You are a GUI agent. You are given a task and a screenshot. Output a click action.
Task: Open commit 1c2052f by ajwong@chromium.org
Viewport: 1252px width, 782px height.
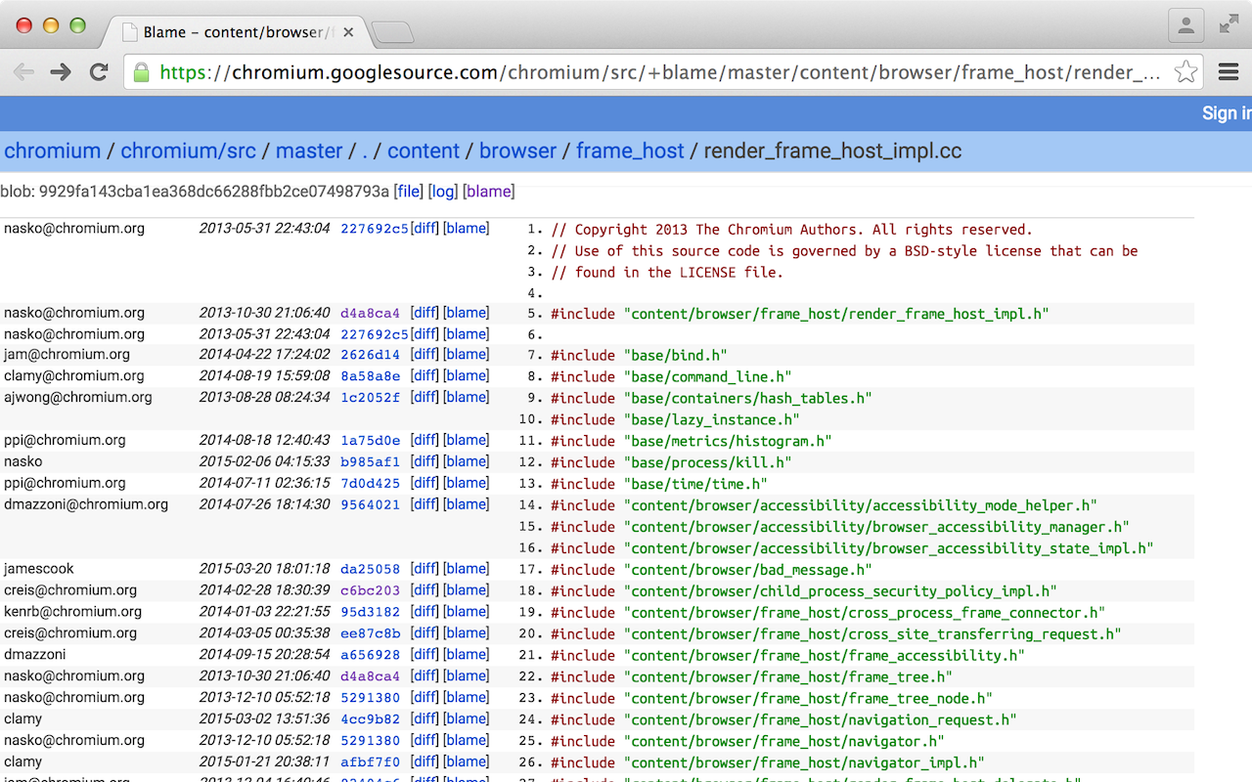coord(370,398)
